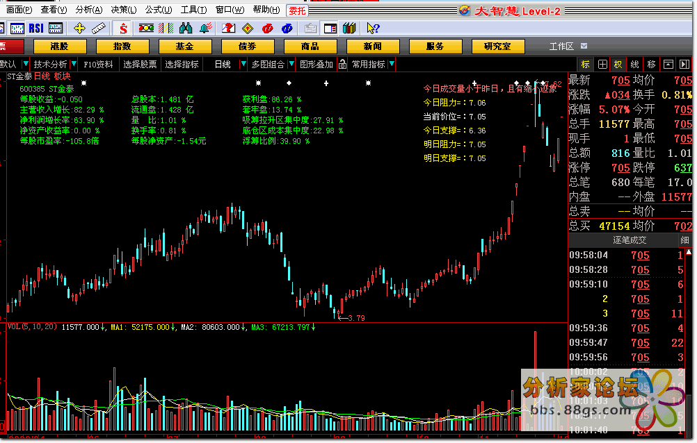This screenshot has height=443, width=697.
Task: Open the books library icon
Action: point(349,28)
